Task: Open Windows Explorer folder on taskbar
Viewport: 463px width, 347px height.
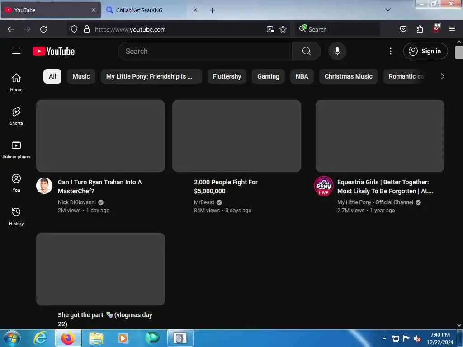Action: click(96, 338)
